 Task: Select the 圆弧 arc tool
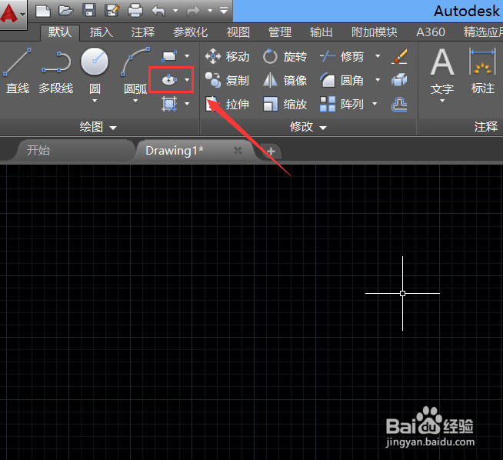coord(135,70)
